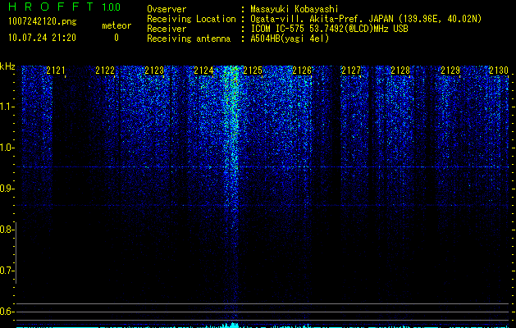Click the 2122 time marker

(105, 71)
